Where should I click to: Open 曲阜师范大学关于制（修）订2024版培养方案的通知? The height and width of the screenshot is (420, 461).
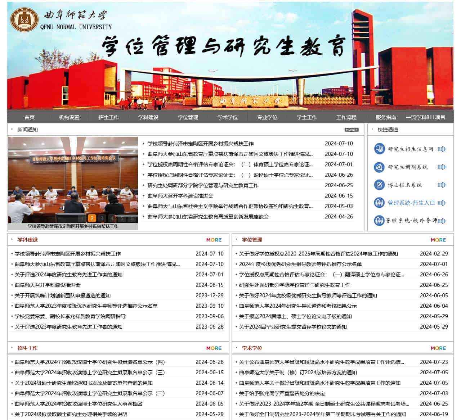[298, 372]
